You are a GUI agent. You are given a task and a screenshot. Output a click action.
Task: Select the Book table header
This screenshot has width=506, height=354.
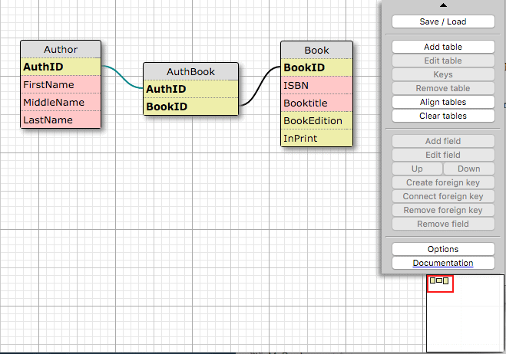316,50
